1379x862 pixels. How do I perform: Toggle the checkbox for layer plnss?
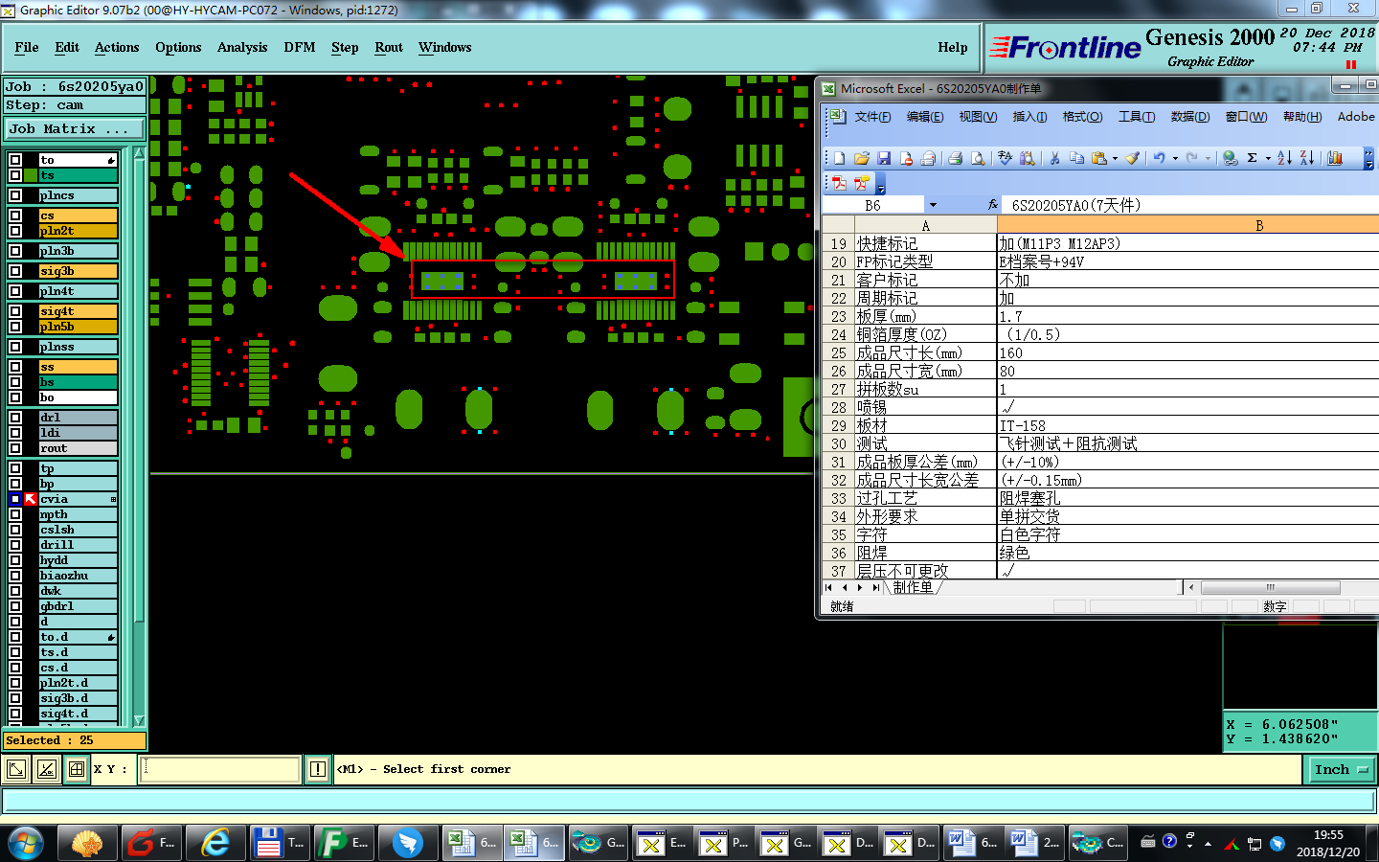(15, 347)
